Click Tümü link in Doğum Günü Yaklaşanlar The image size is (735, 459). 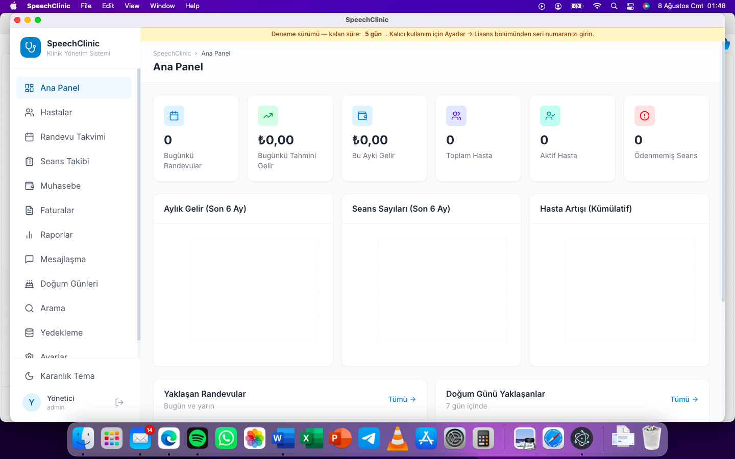(684, 399)
